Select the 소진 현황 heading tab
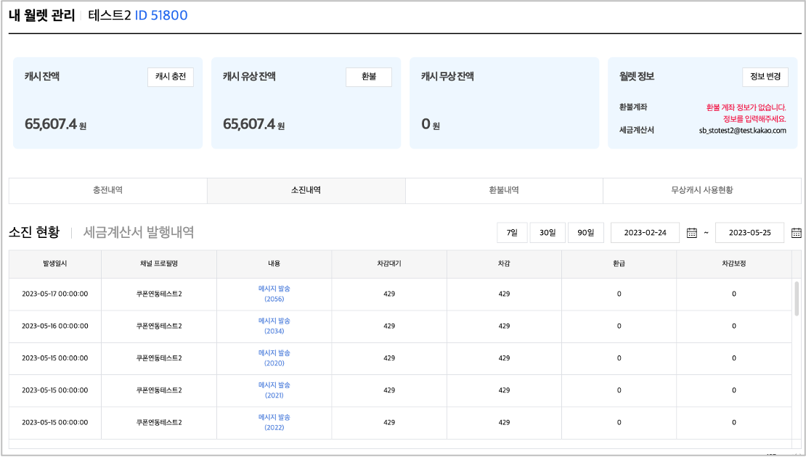 [34, 233]
